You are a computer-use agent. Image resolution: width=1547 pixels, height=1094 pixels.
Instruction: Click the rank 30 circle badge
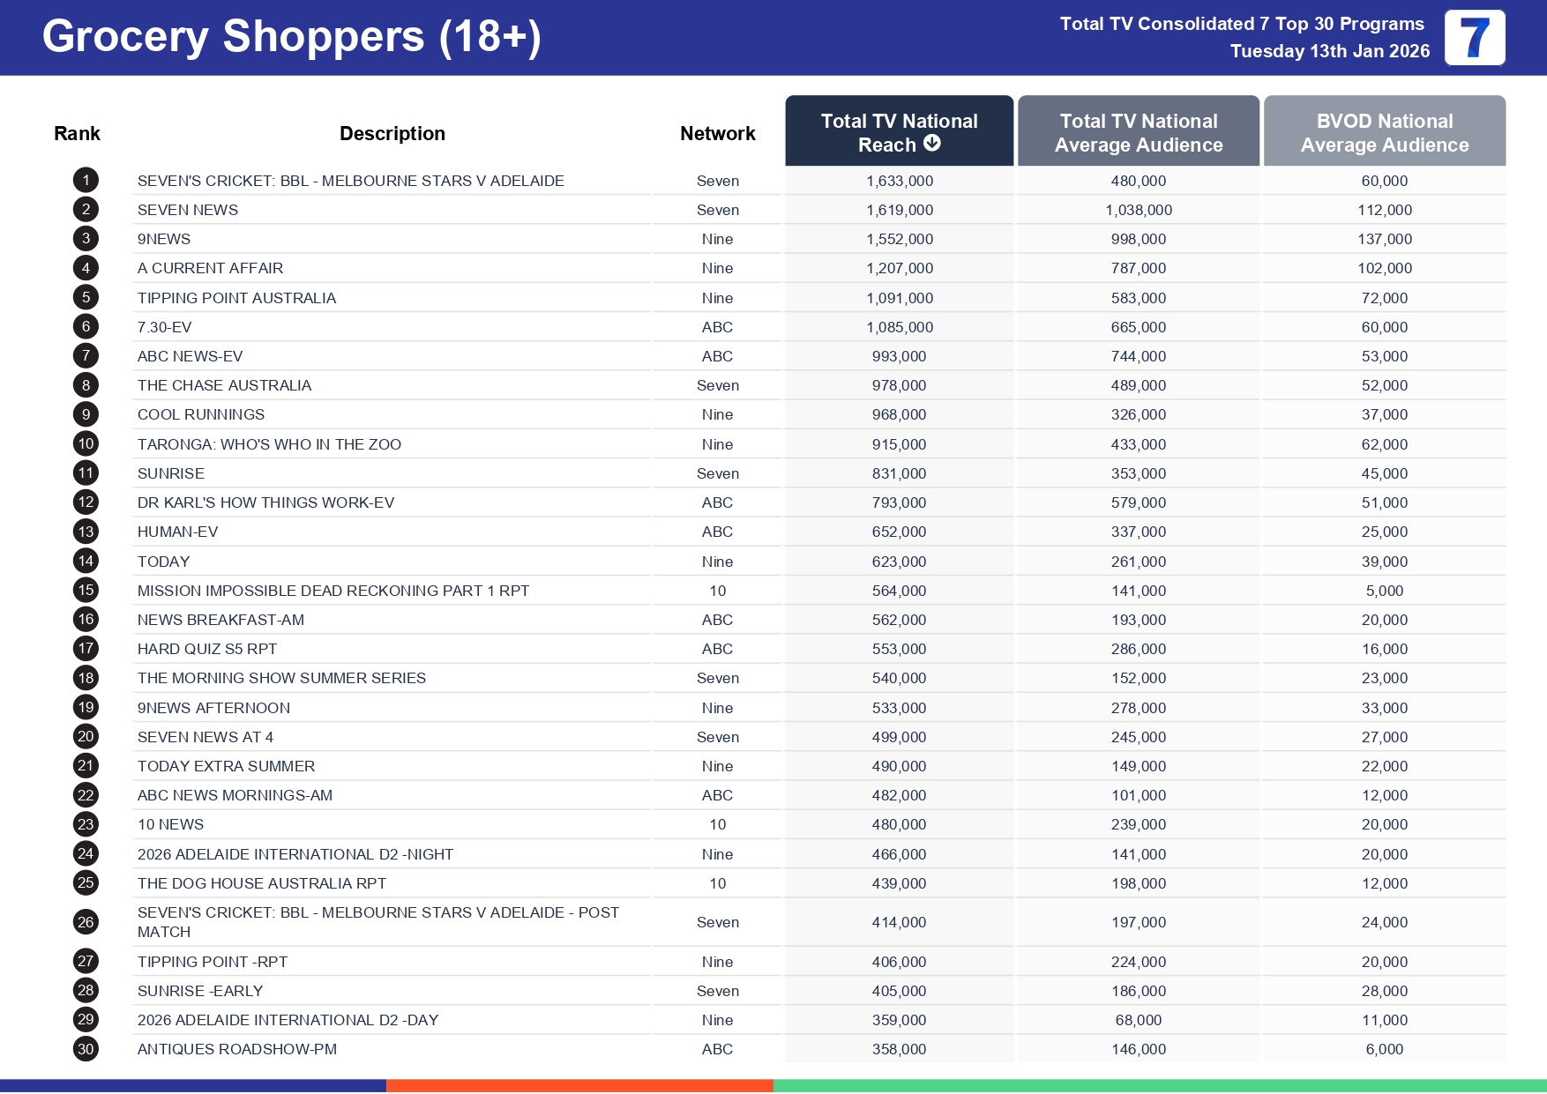coord(86,1049)
